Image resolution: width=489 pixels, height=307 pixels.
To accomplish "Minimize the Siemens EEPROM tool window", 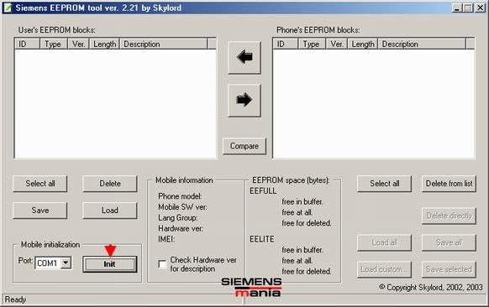I will [457, 8].
